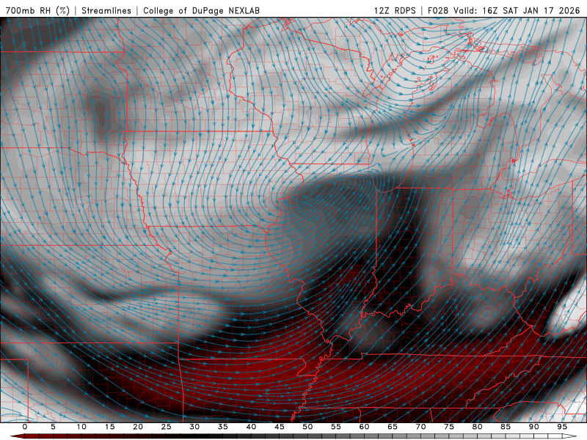The width and height of the screenshot is (587, 440).
Task: Click the "50" legend value
Action: (x=307, y=427)
